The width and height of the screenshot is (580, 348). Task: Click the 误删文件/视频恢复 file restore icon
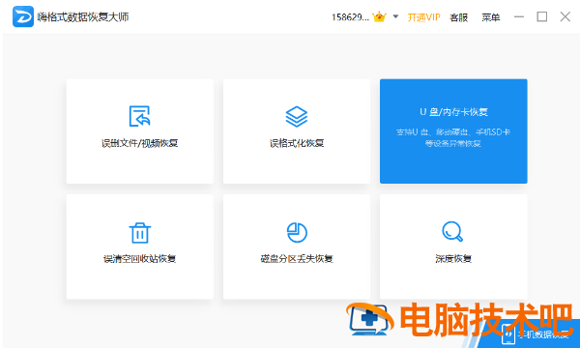point(139,117)
